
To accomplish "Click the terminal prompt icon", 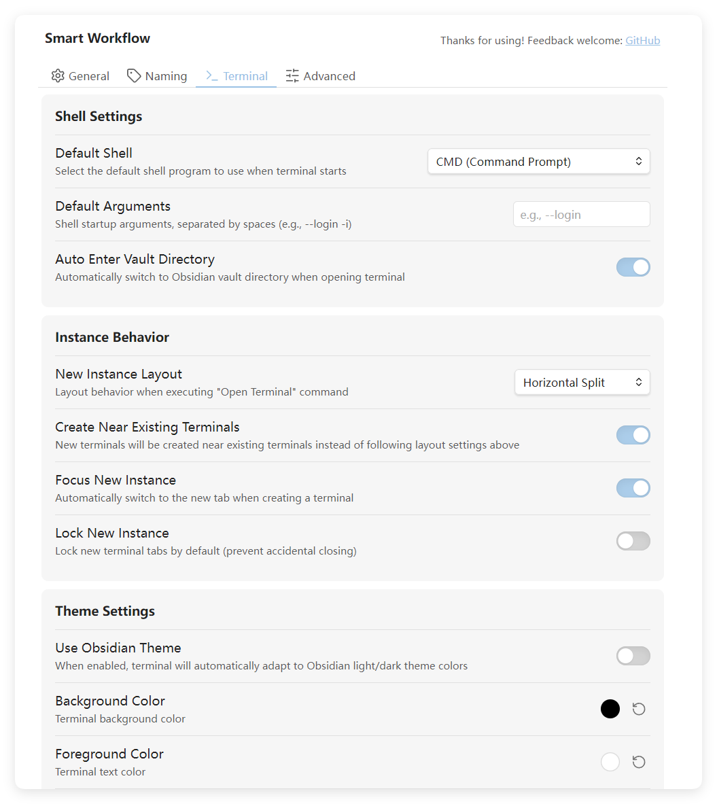I will pyautogui.click(x=212, y=76).
